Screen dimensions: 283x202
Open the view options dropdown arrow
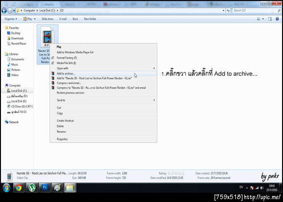pyautogui.click(x=263, y=19)
